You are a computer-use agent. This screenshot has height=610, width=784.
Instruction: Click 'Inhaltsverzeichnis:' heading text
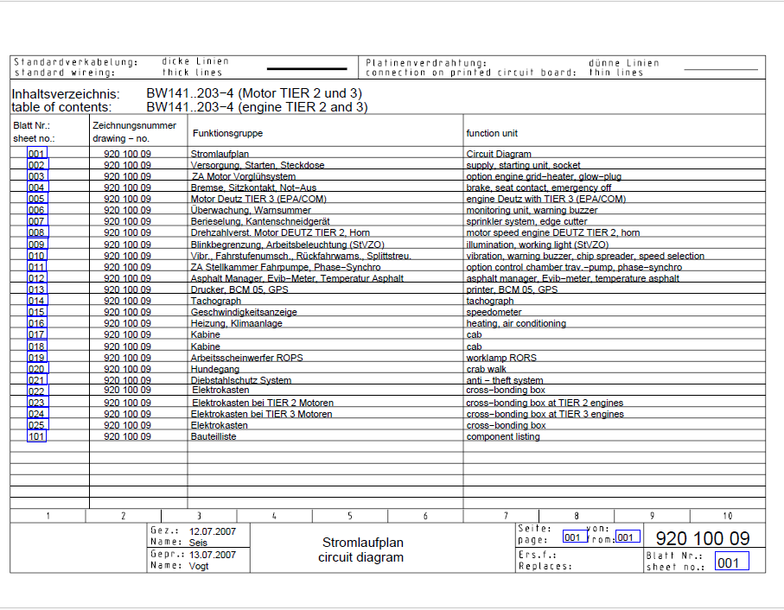[66, 94]
